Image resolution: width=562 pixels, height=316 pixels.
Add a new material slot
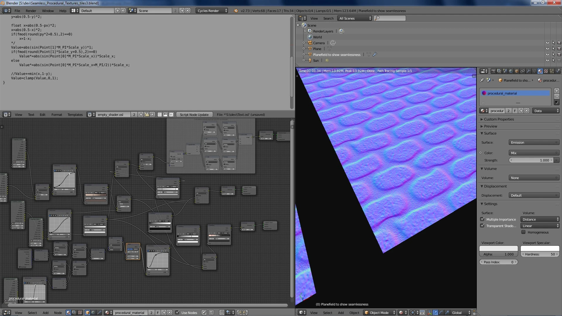pyautogui.click(x=556, y=91)
